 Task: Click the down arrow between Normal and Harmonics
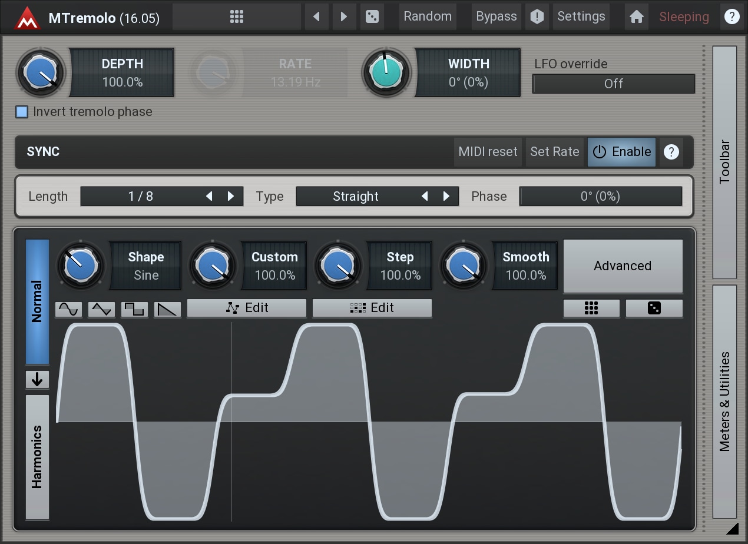click(37, 380)
